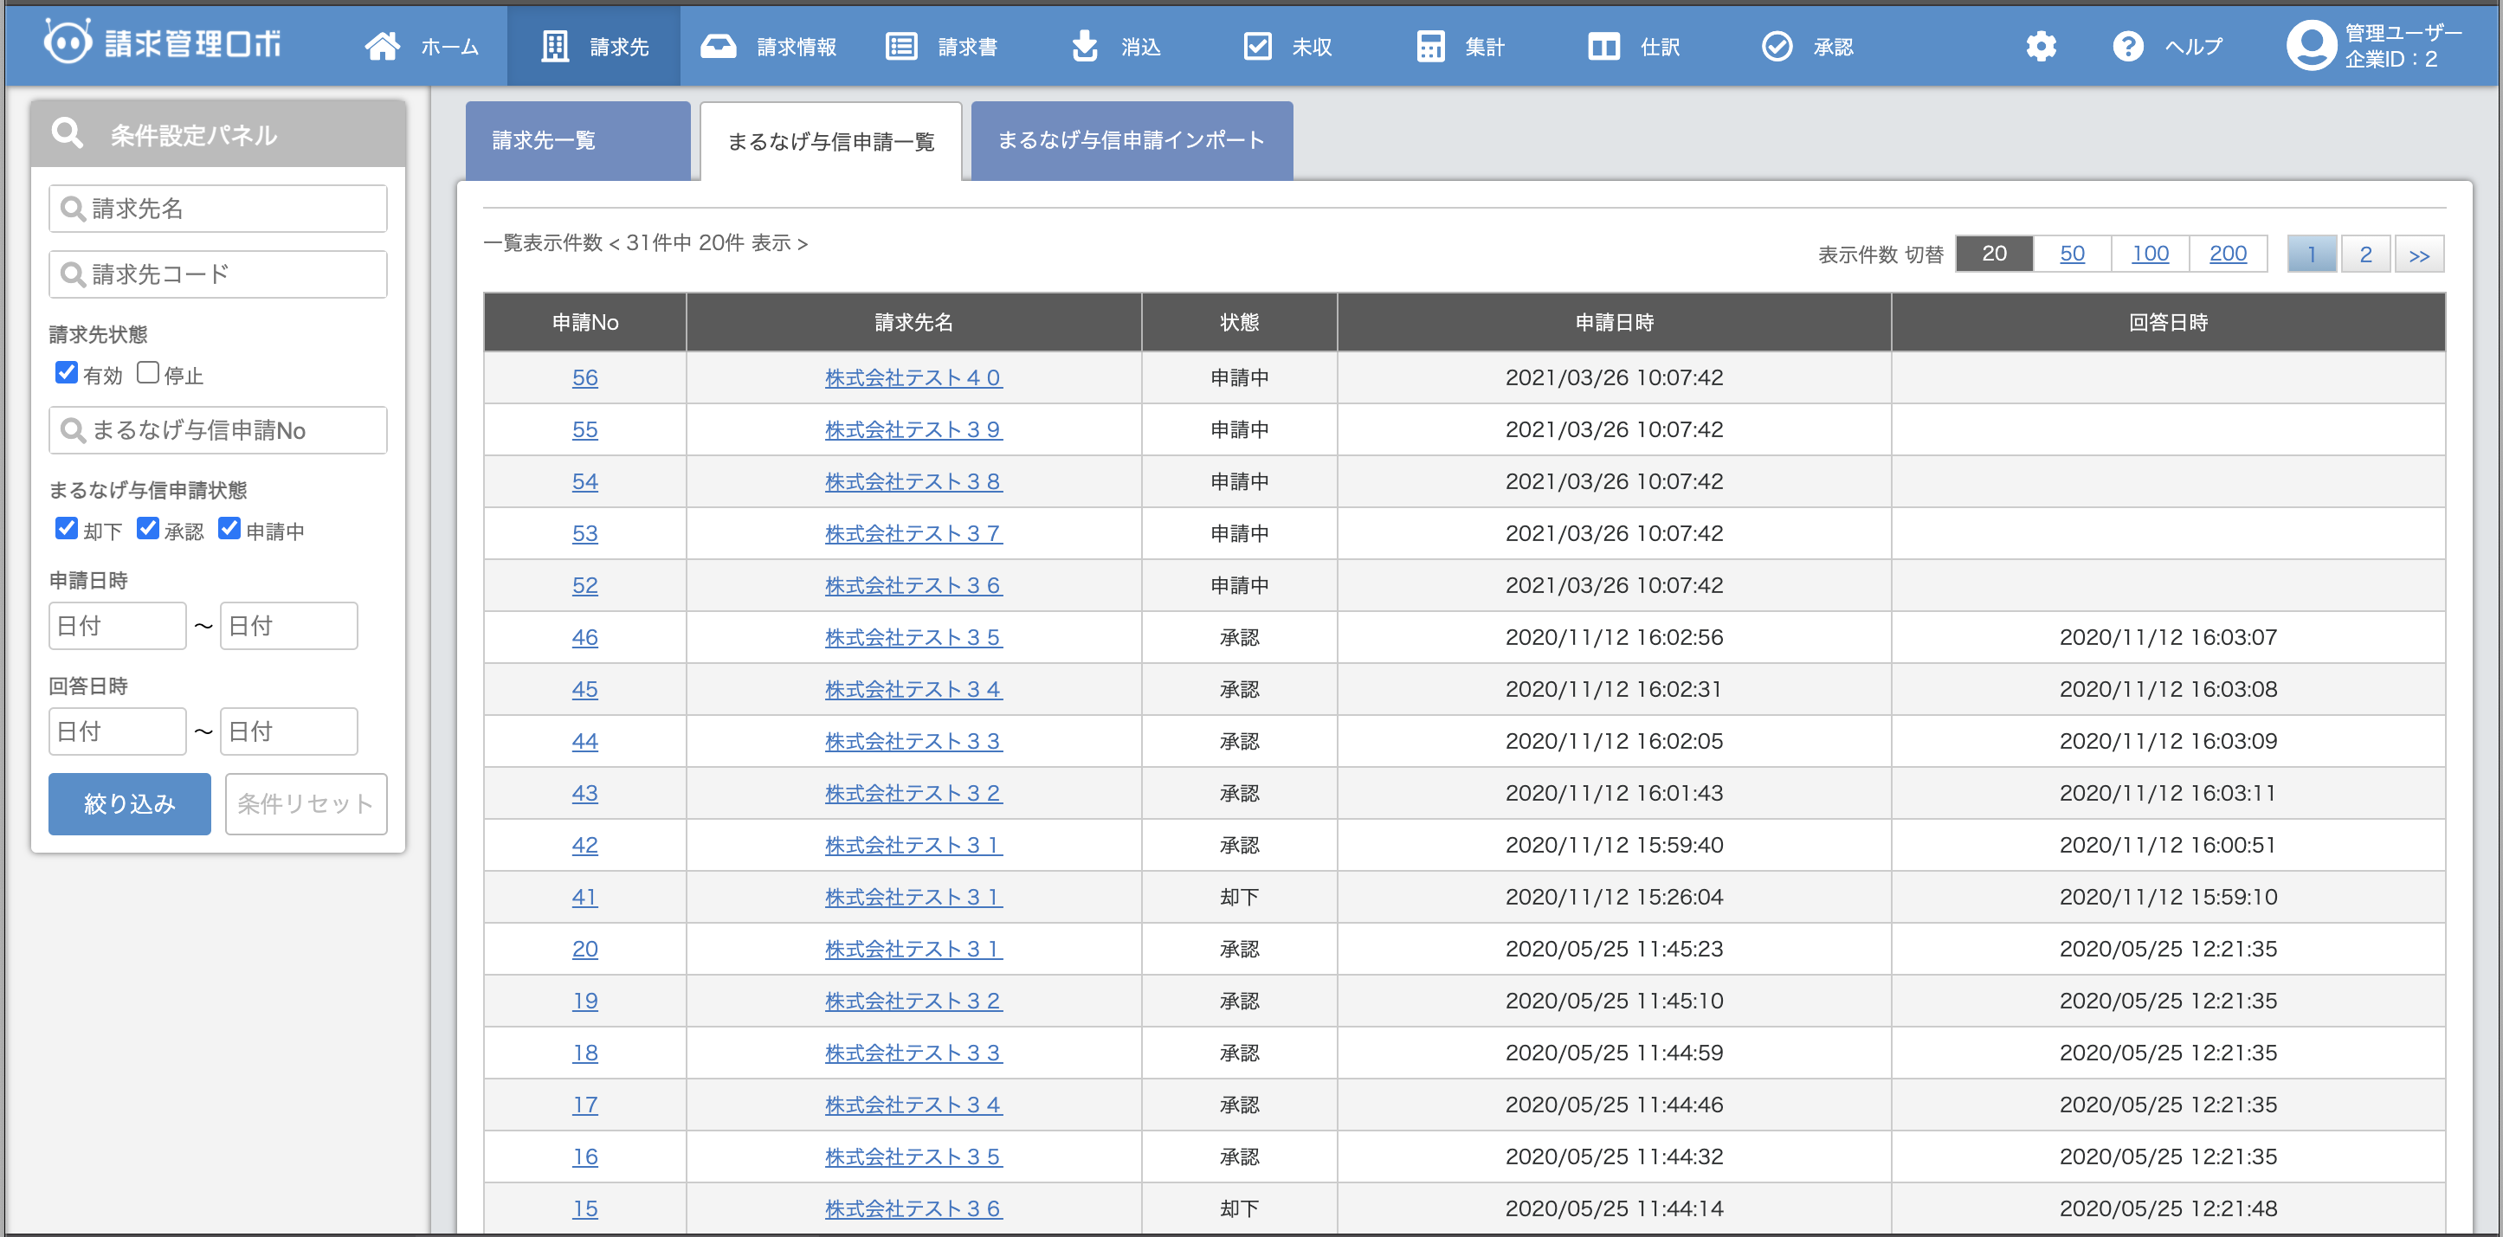Open settings via gear icon
Screen dimensions: 2503x1237
coord(2041,46)
